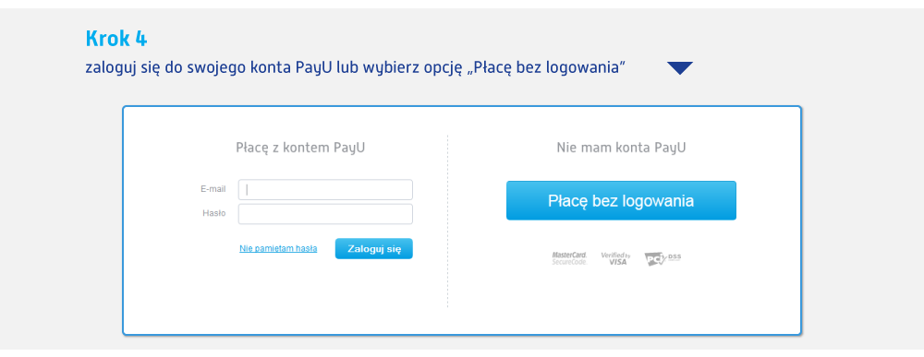Click the MasterCard SecureCode logo
Viewport: 924px width, 357px height.
(569, 258)
